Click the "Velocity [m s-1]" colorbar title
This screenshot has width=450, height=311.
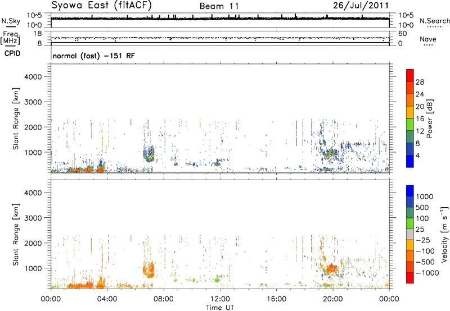(444, 234)
